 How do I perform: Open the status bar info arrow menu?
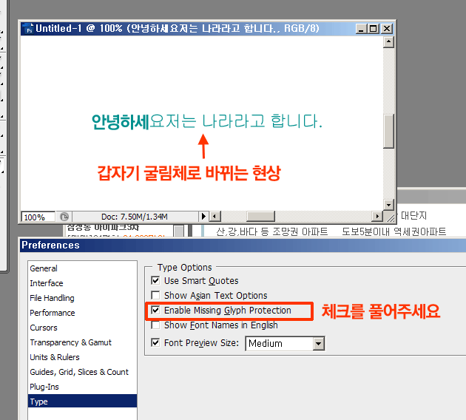click(x=202, y=217)
